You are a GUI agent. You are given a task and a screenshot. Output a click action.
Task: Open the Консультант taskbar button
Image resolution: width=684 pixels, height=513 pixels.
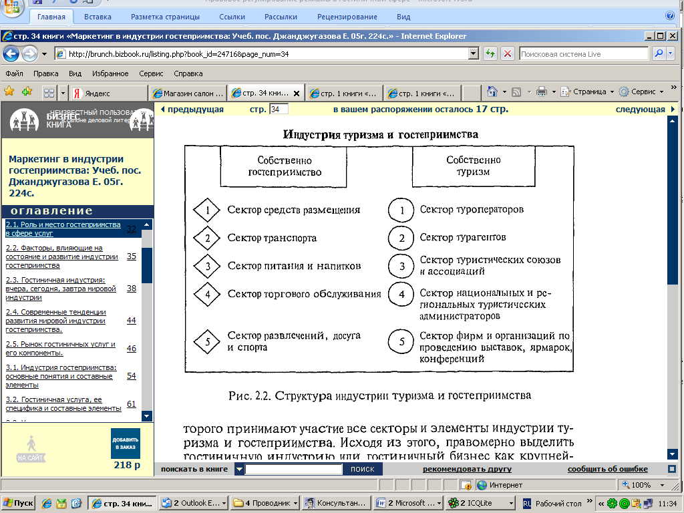coord(336,503)
